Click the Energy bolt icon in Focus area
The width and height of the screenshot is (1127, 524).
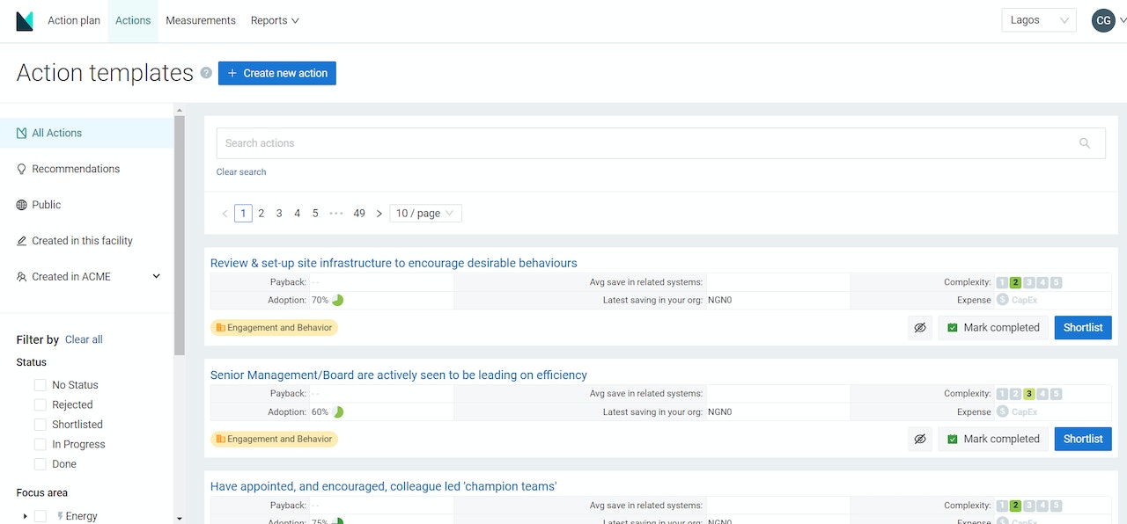[x=60, y=516]
